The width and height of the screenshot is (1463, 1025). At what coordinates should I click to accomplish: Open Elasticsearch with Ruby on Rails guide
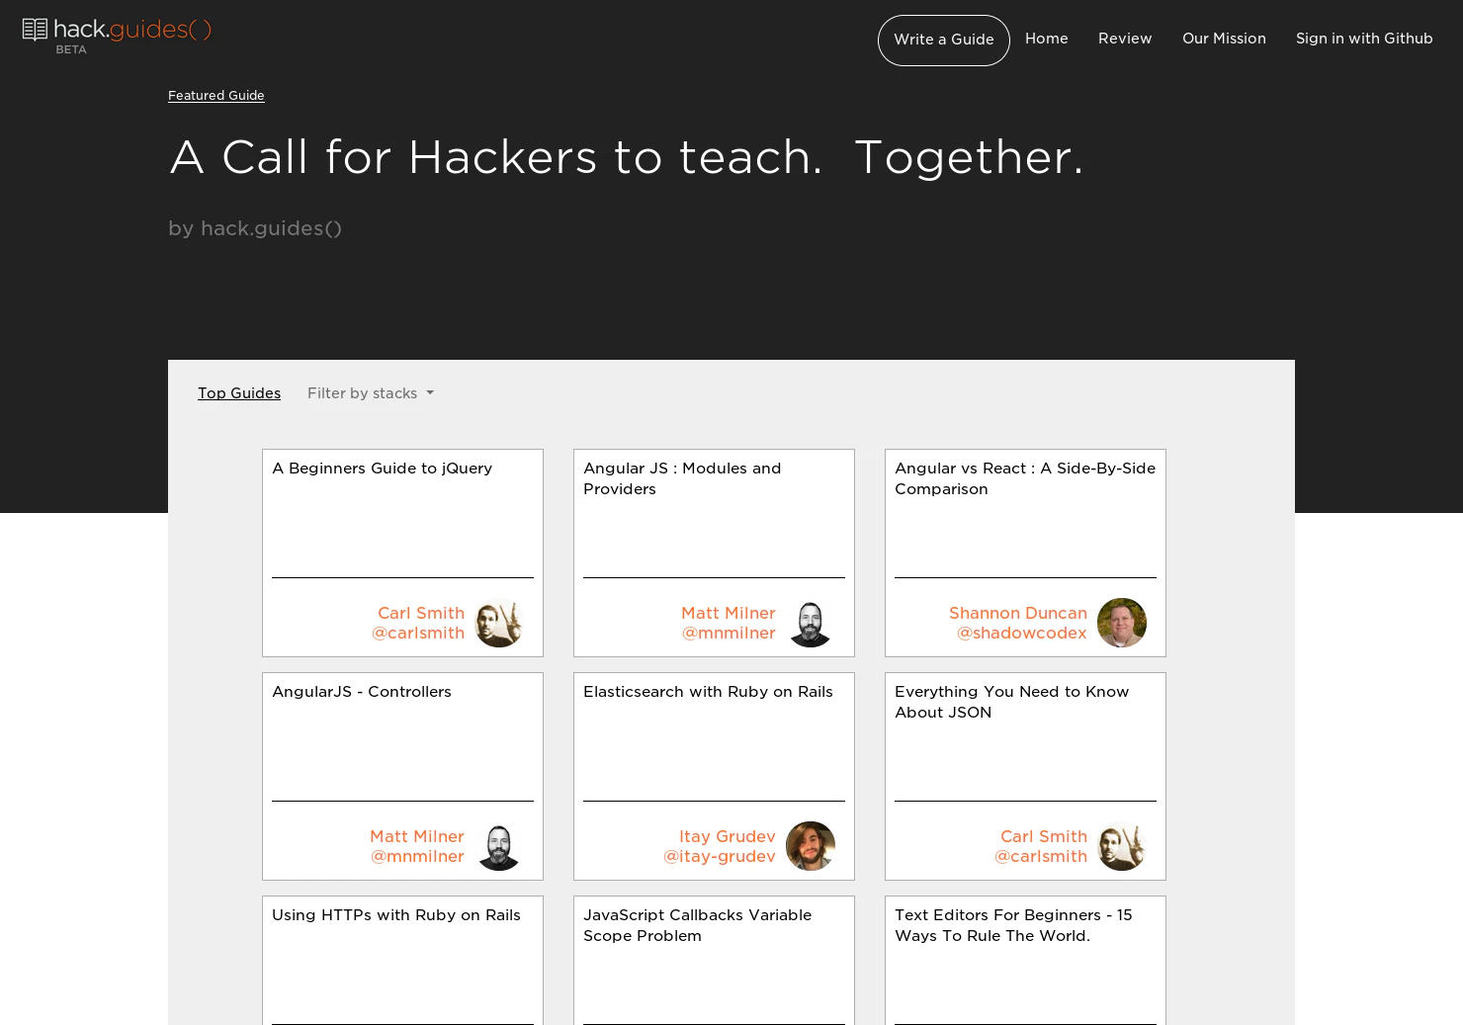coord(708,692)
